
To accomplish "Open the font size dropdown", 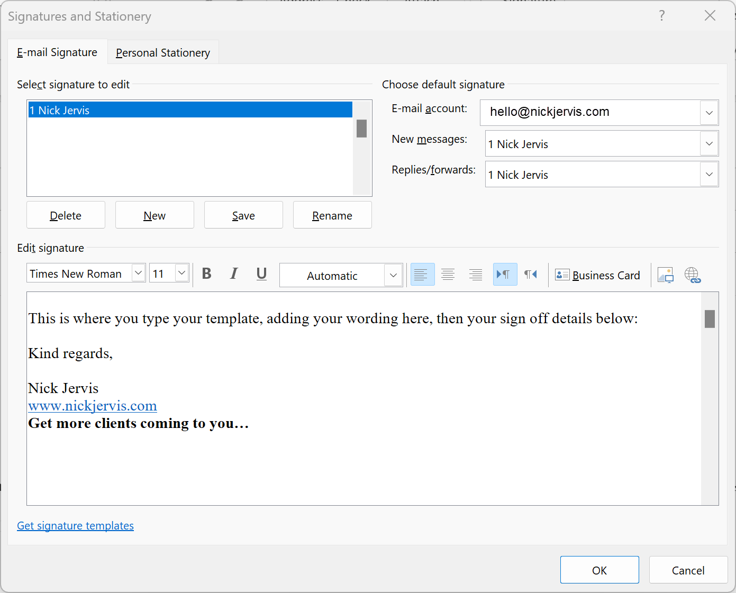I will click(181, 272).
